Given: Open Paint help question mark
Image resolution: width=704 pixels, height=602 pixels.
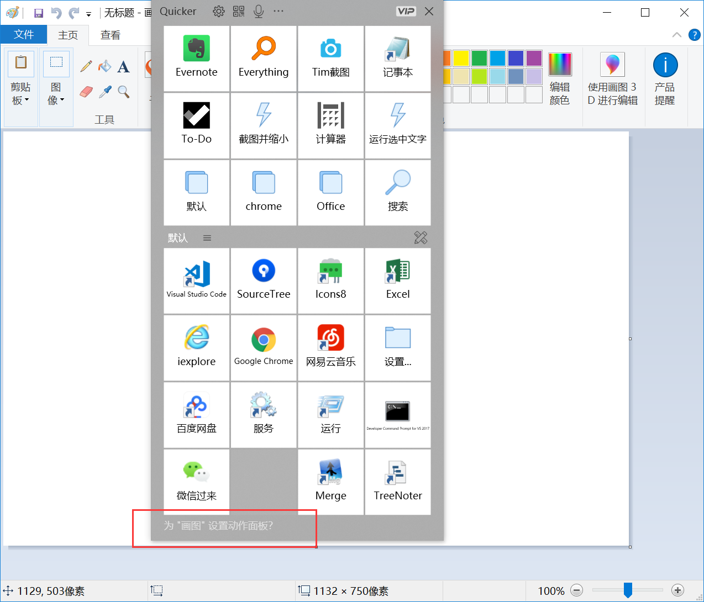Looking at the screenshot, I should 695,35.
